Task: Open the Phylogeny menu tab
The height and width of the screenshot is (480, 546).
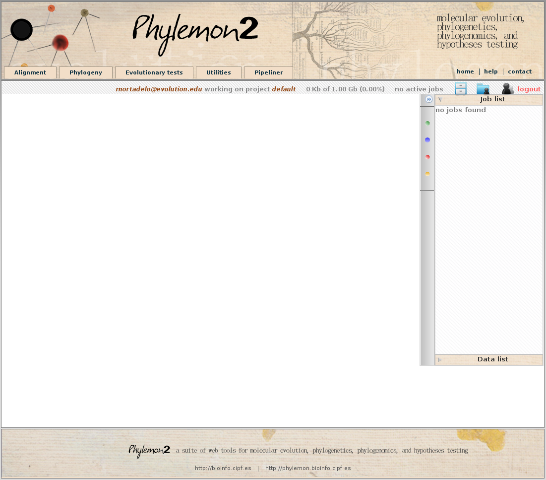Action: (x=86, y=72)
